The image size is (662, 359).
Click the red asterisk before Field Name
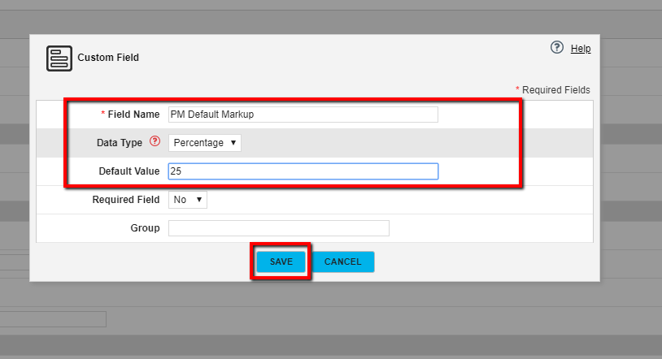click(x=102, y=114)
